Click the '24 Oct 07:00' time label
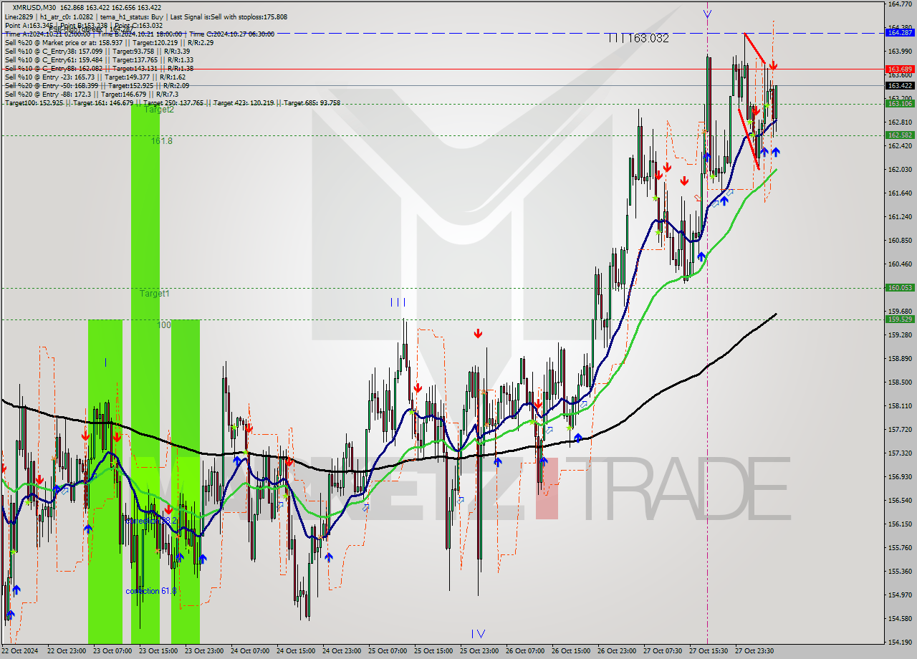Image resolution: width=917 pixels, height=659 pixels. pos(250,651)
